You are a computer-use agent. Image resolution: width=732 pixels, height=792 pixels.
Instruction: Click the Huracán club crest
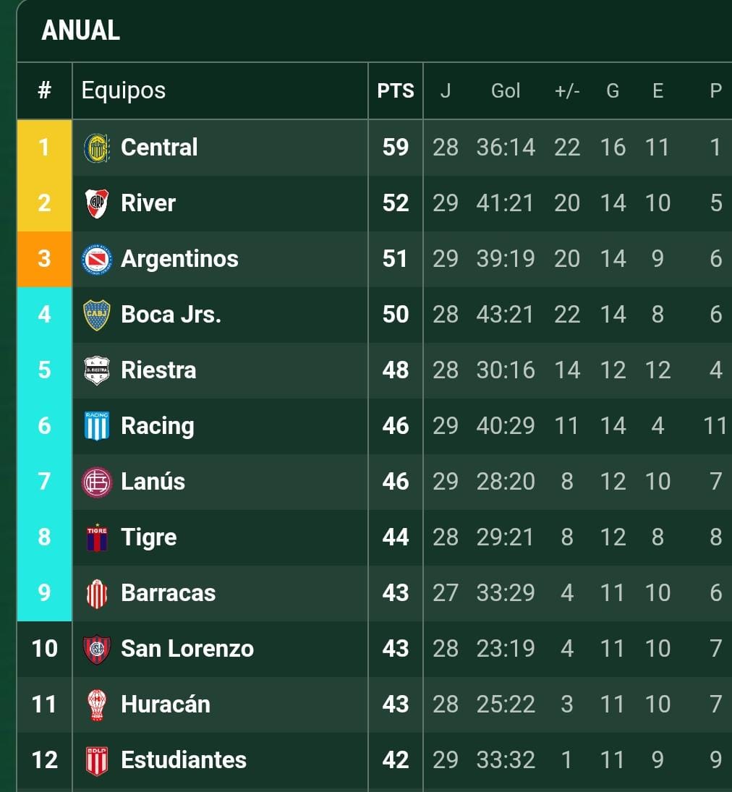[96, 704]
